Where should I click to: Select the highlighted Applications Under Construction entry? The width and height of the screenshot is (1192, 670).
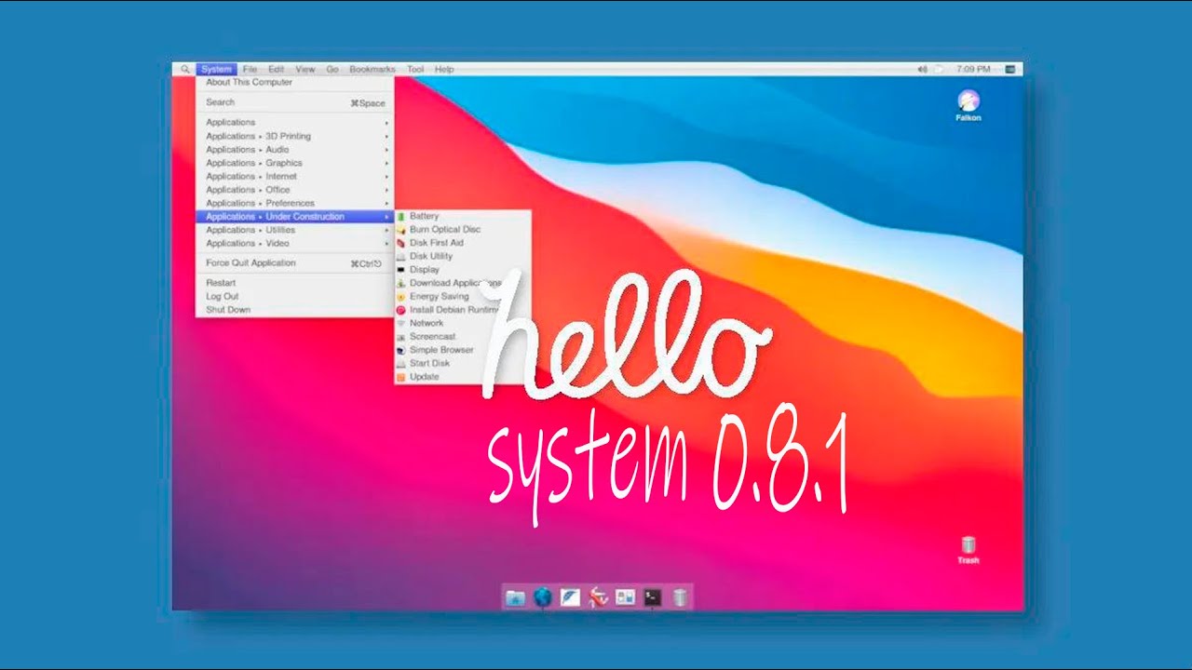294,217
